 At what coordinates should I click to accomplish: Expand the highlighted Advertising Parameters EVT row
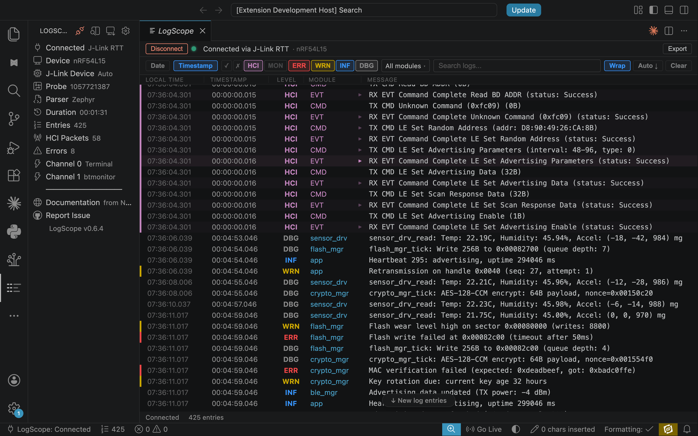[360, 161]
